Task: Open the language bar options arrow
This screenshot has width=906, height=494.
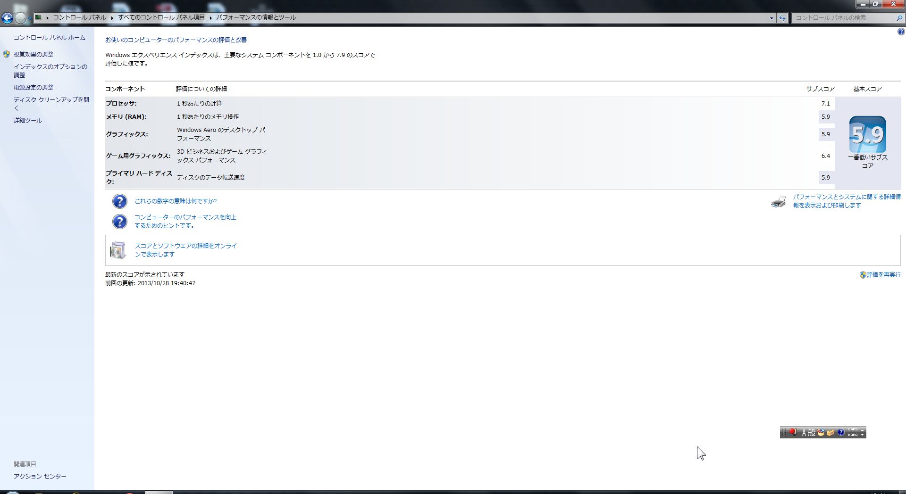Action: (863, 435)
